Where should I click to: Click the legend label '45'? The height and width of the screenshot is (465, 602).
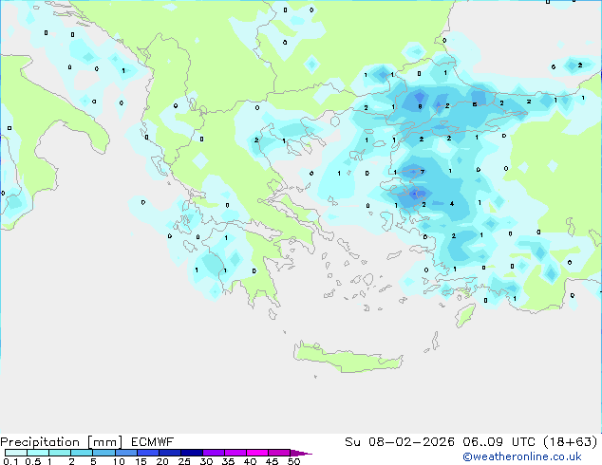click(x=272, y=461)
